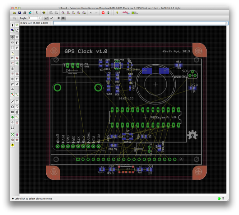Click the Use library icon
Viewport: 239px width, 215px height.
pyautogui.click(x=44, y=13)
